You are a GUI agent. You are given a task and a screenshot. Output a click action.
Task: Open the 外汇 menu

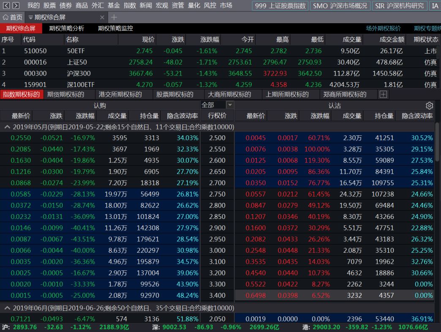pos(98,5)
